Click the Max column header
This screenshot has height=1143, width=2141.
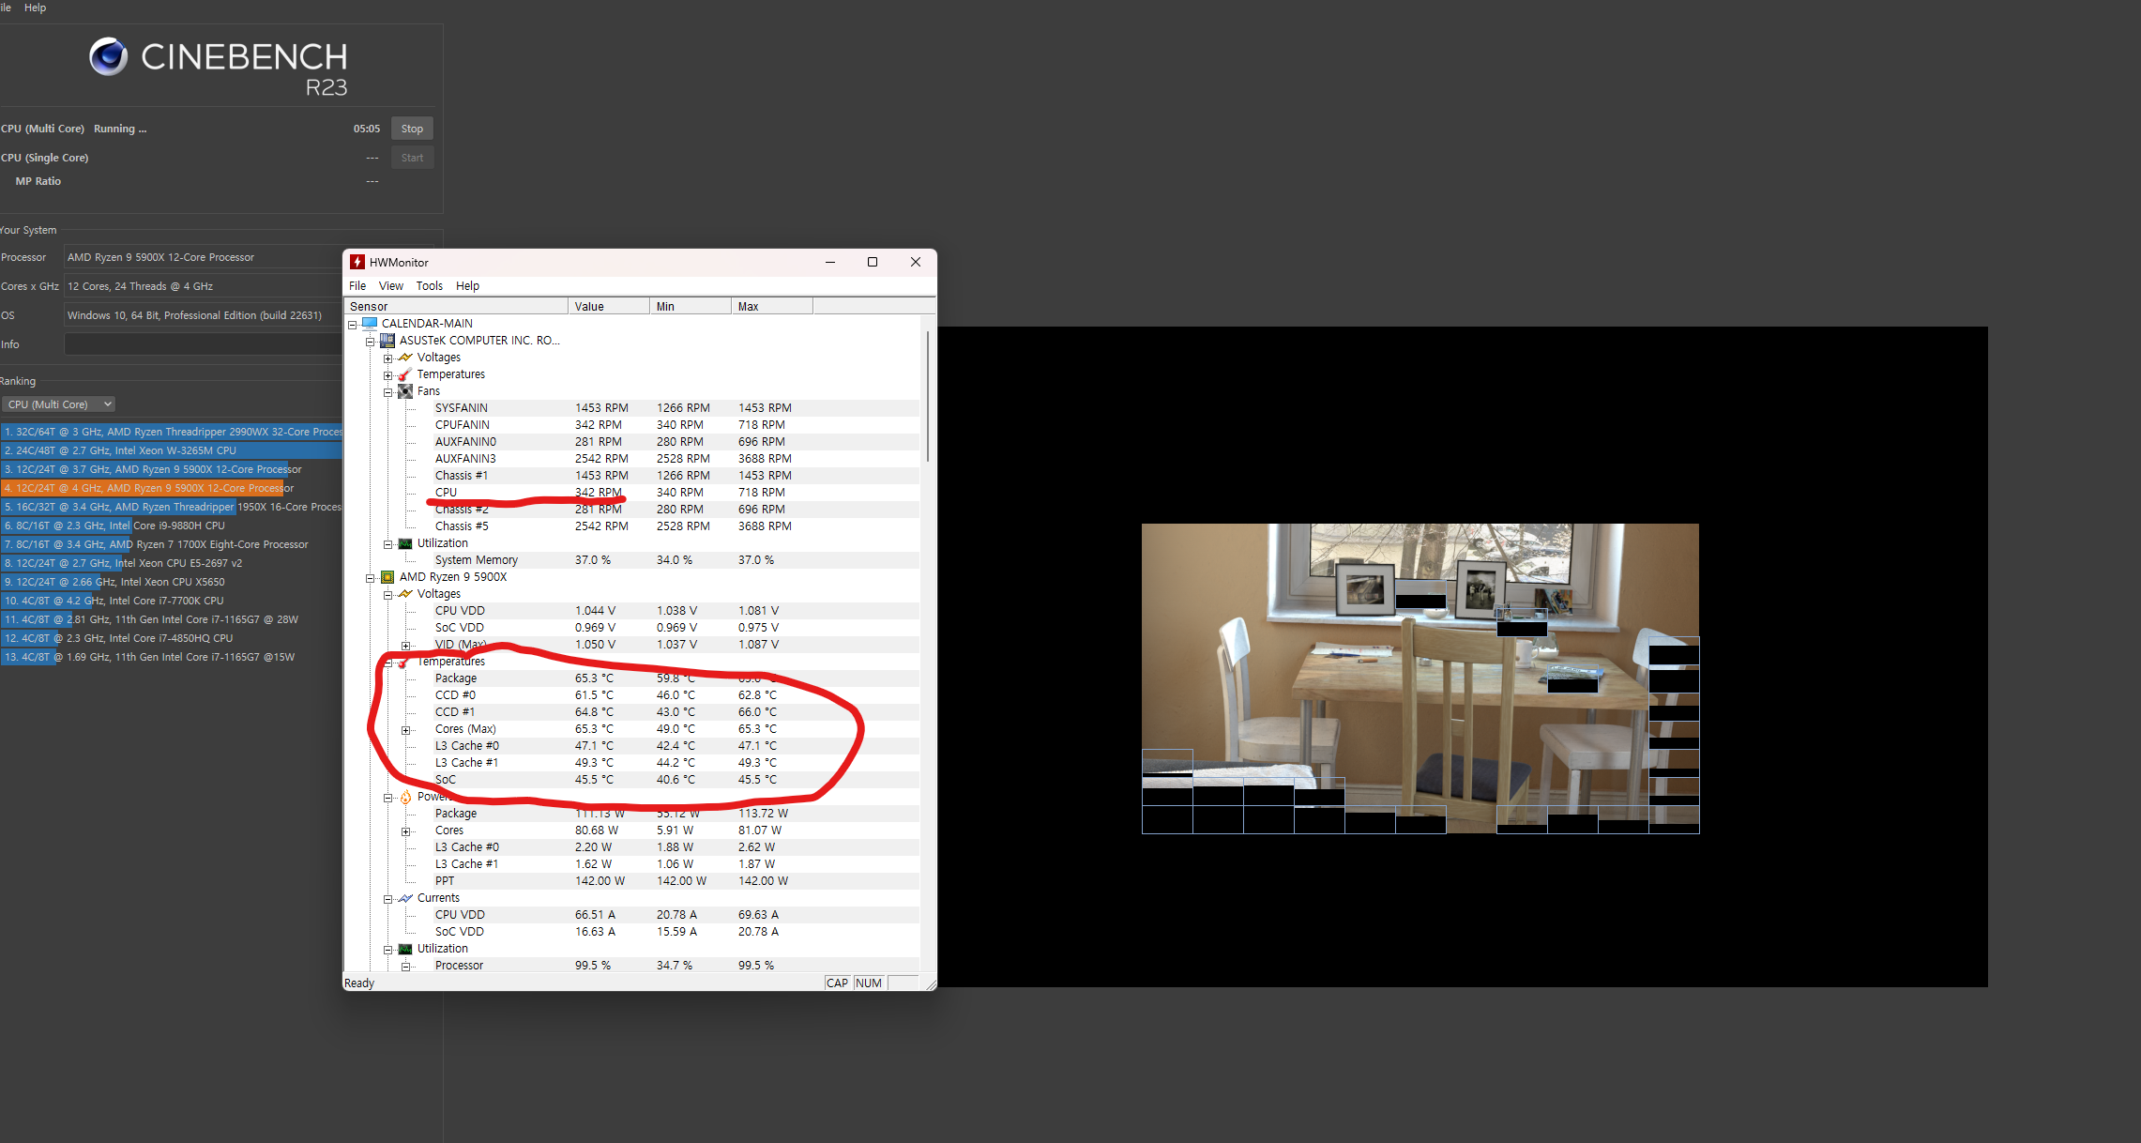[x=772, y=306]
